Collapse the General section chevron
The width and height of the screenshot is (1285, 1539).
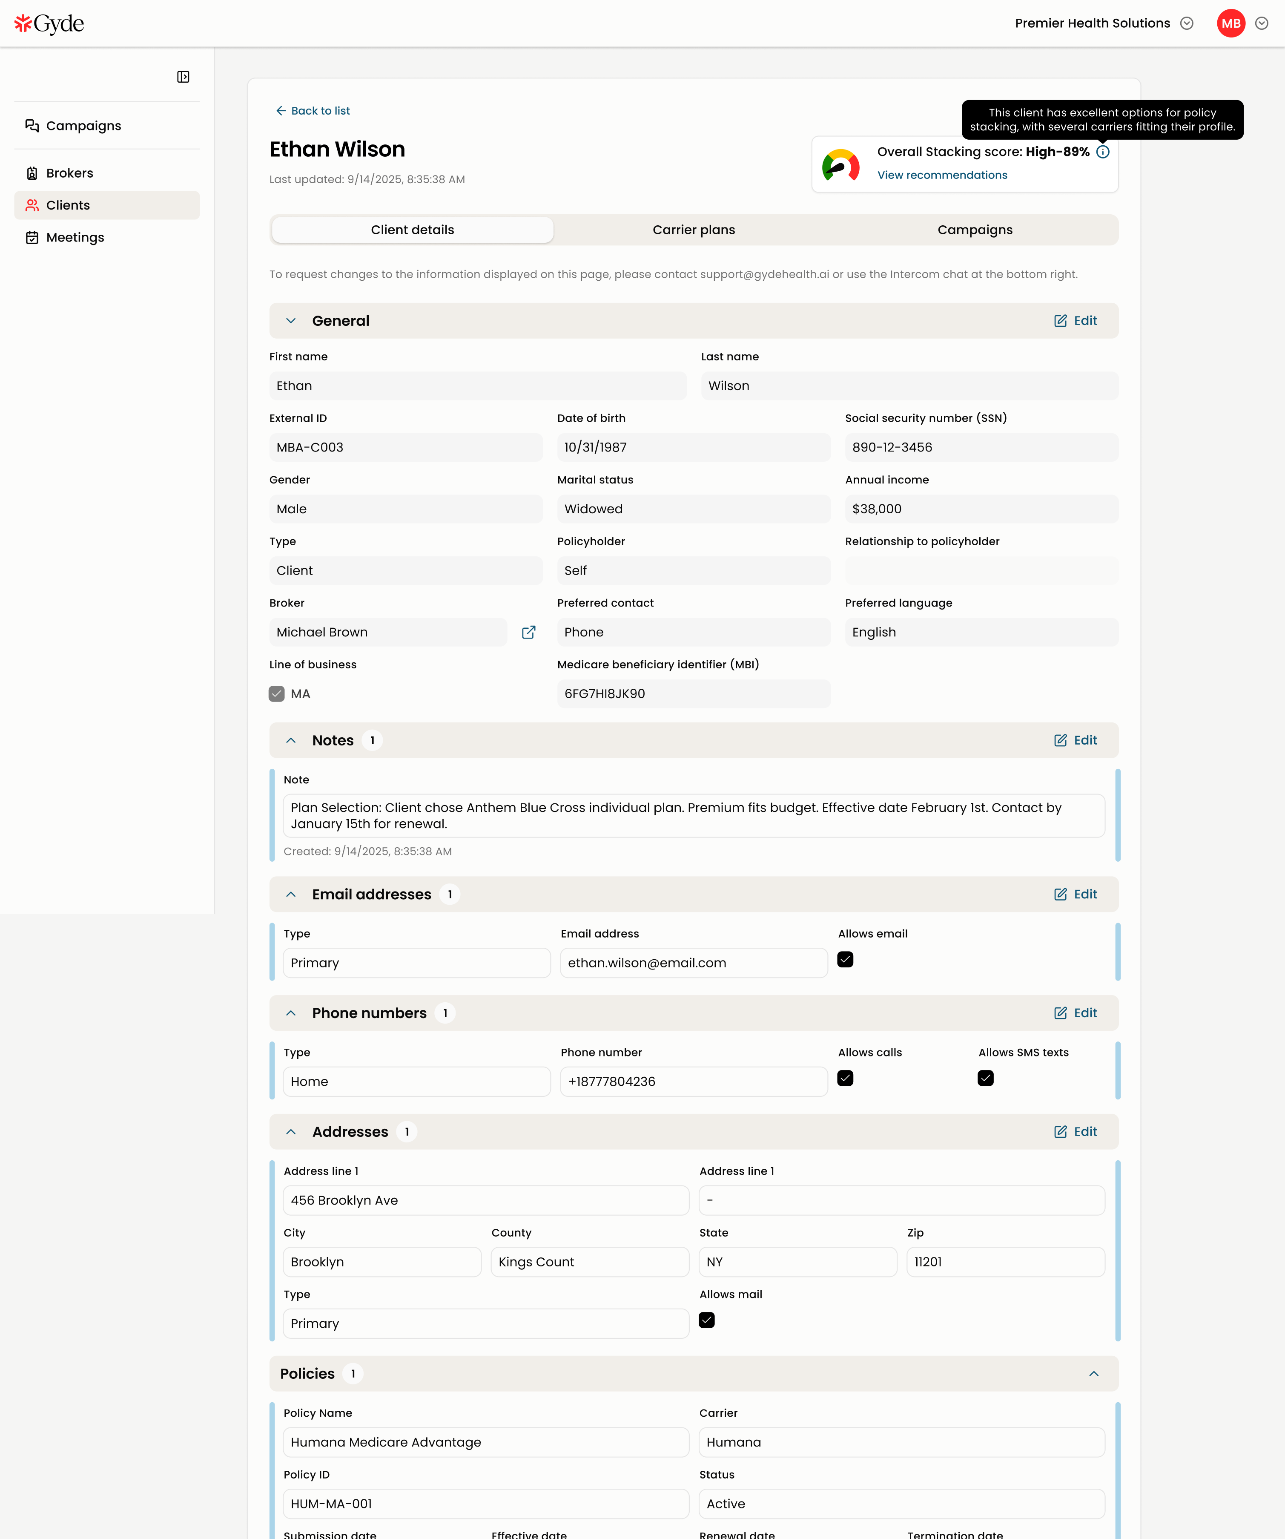[291, 321]
